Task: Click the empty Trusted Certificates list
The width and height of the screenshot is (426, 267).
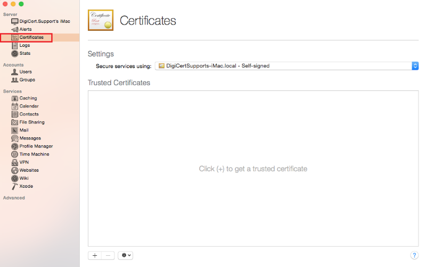Action: tap(253, 169)
